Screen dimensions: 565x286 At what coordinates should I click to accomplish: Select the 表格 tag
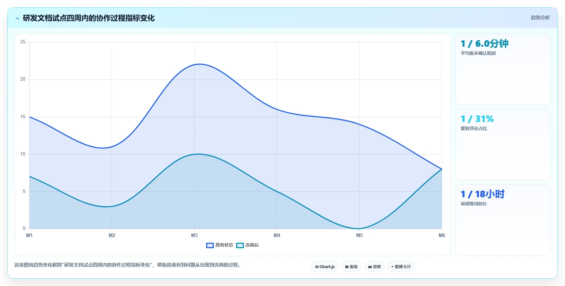pyautogui.click(x=351, y=267)
